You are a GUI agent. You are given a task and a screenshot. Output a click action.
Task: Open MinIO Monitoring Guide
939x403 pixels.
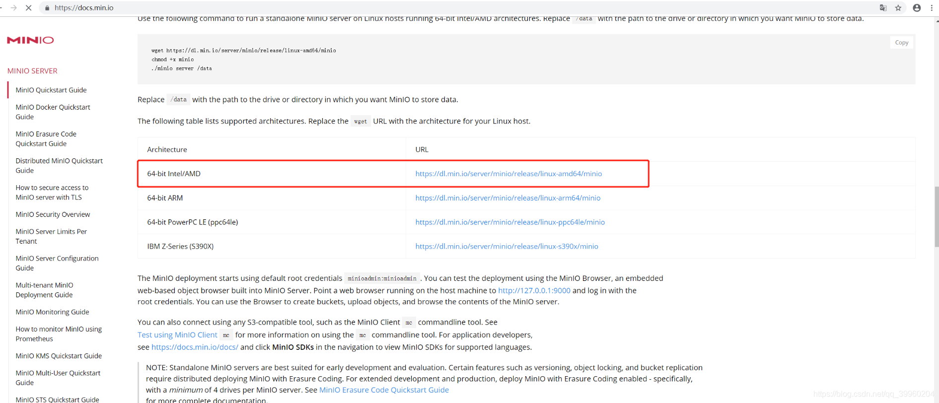click(52, 312)
